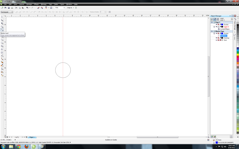
Task: Create a new document from toolbar
Action: click(x=2, y=8)
